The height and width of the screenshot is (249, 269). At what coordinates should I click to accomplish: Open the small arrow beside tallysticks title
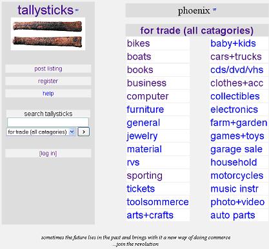tap(77, 10)
